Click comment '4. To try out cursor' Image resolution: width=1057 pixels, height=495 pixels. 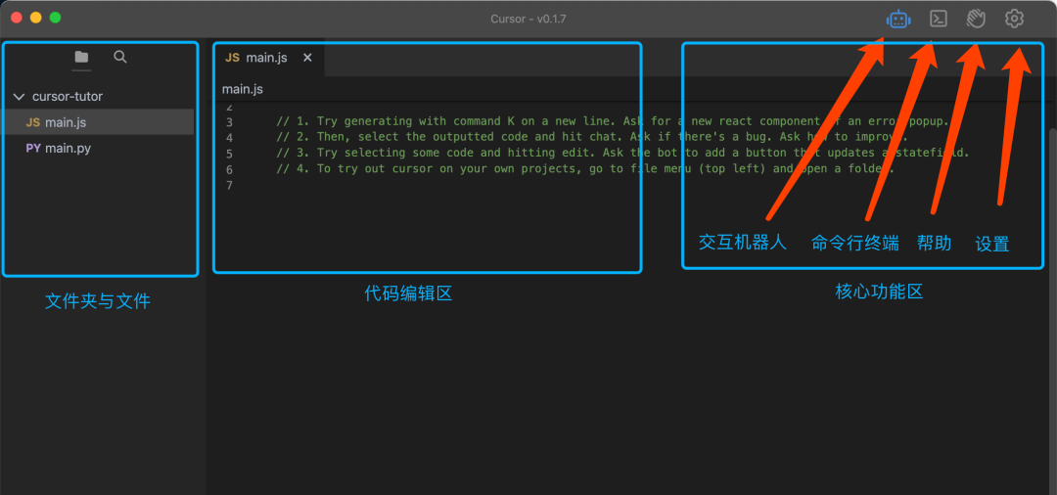coord(585,168)
